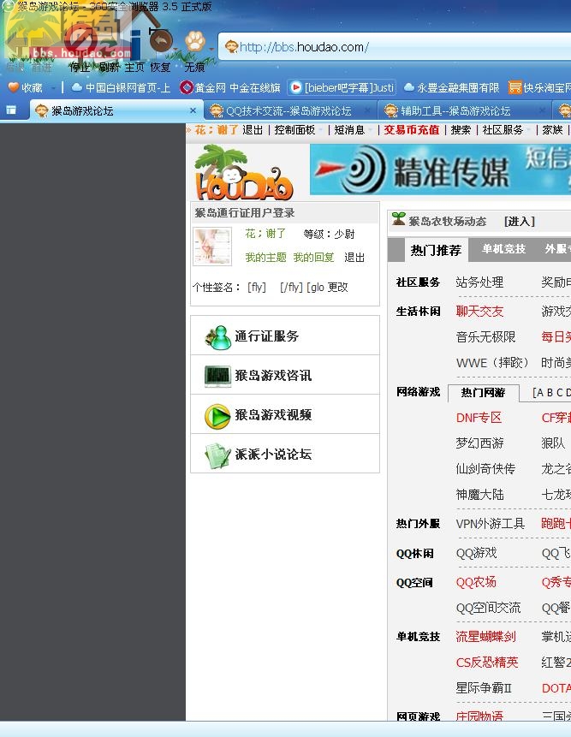Open 搜索 in the top navigation
The image size is (571, 737).
point(461,130)
